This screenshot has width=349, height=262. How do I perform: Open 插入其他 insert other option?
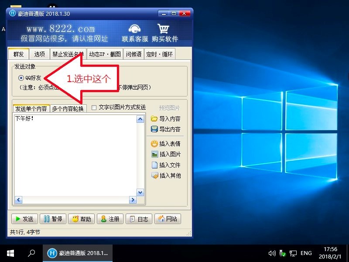coord(166,176)
